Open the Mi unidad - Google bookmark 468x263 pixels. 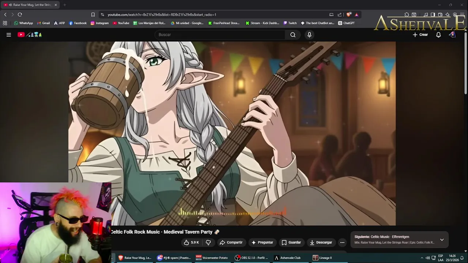click(187, 23)
